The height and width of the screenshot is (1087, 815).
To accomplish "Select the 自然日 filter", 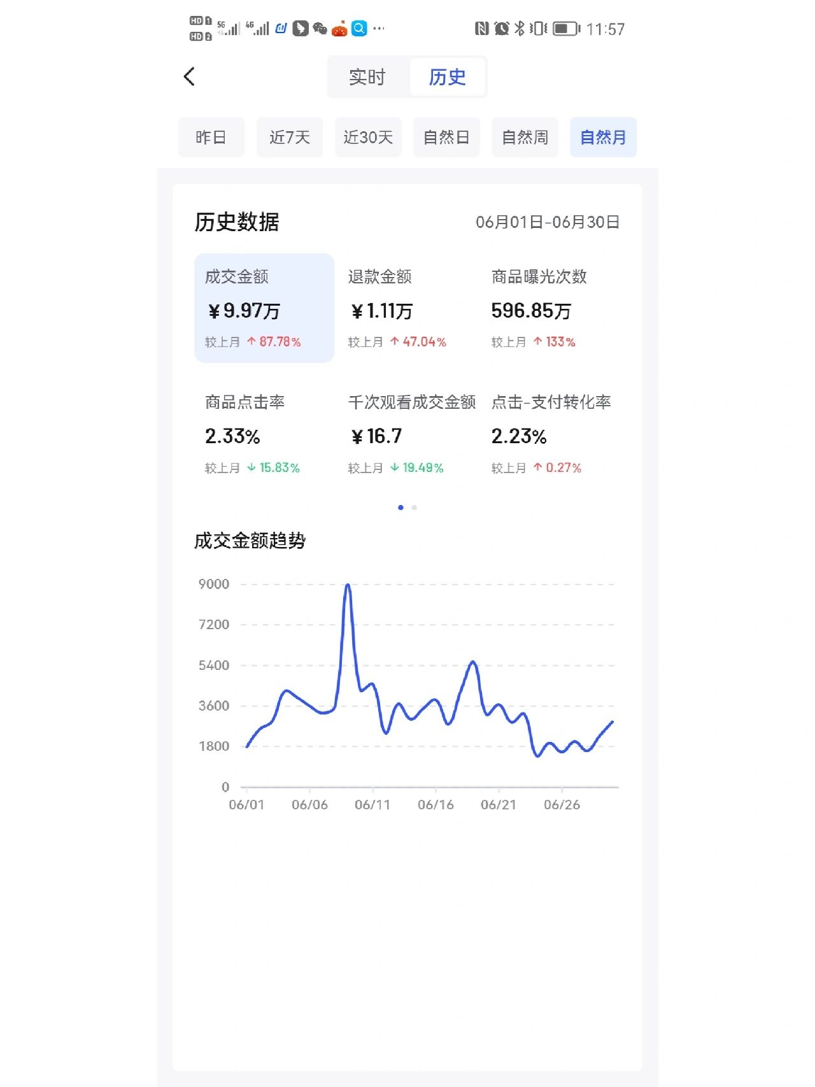I will [x=446, y=137].
